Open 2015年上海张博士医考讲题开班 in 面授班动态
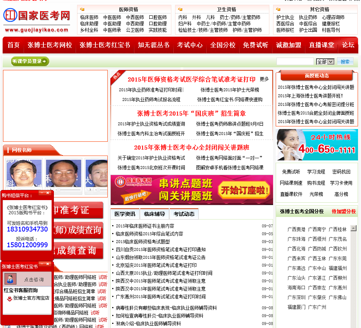This screenshot has width=361, height=328. 310,96
